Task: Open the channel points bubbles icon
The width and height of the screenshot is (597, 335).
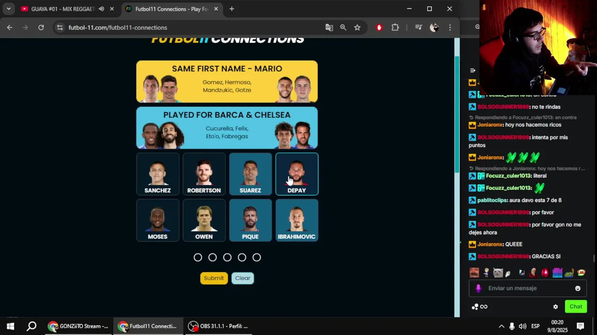Action: click(x=475, y=307)
